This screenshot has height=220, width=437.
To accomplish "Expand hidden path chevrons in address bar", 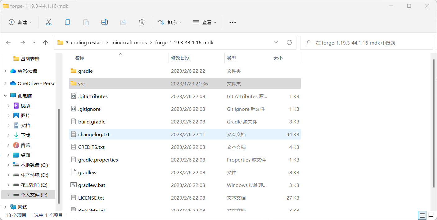I will click(x=67, y=43).
